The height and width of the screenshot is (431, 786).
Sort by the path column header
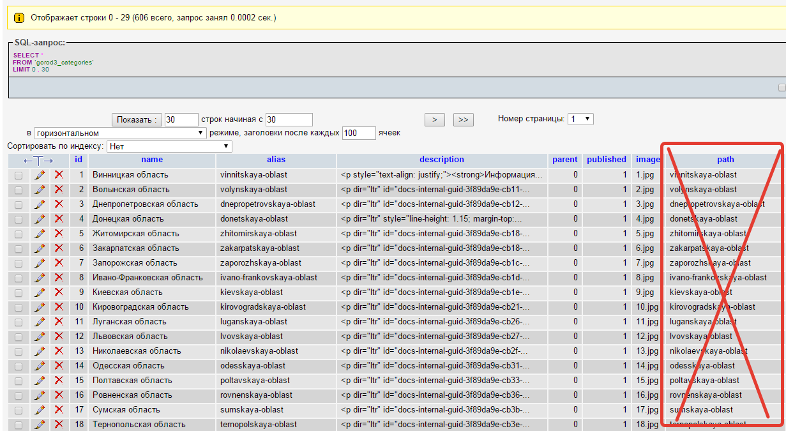[x=725, y=160]
